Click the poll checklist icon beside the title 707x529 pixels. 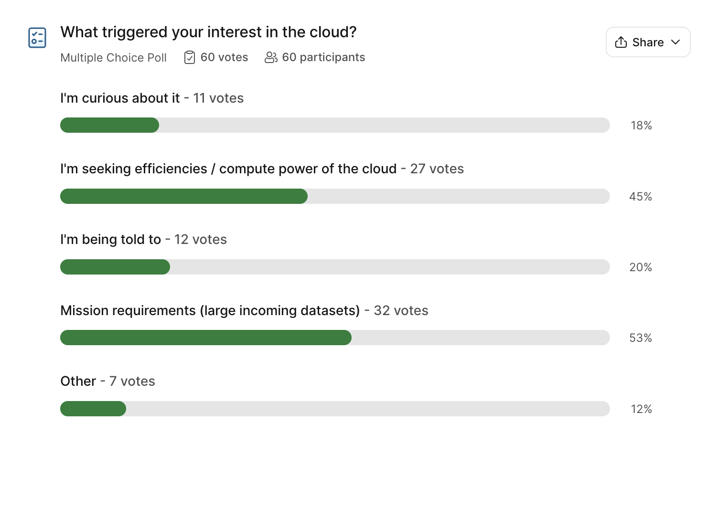37,38
